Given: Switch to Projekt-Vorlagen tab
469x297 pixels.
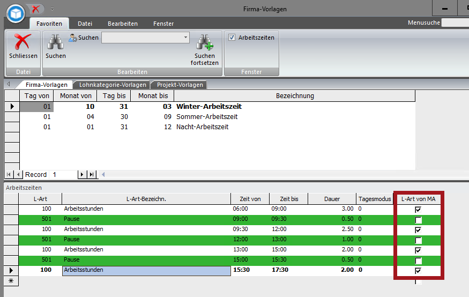Looking at the screenshot, I should coord(180,85).
